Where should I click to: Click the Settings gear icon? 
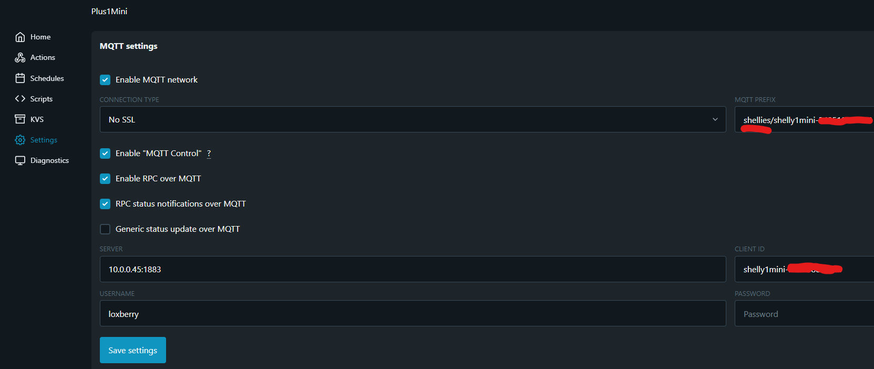[20, 140]
